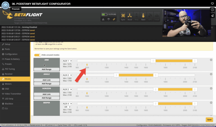Image resolution: width=216 pixels, height=127 pixels.
Task: Click Add Link under ANGLE
Action: click(47, 80)
